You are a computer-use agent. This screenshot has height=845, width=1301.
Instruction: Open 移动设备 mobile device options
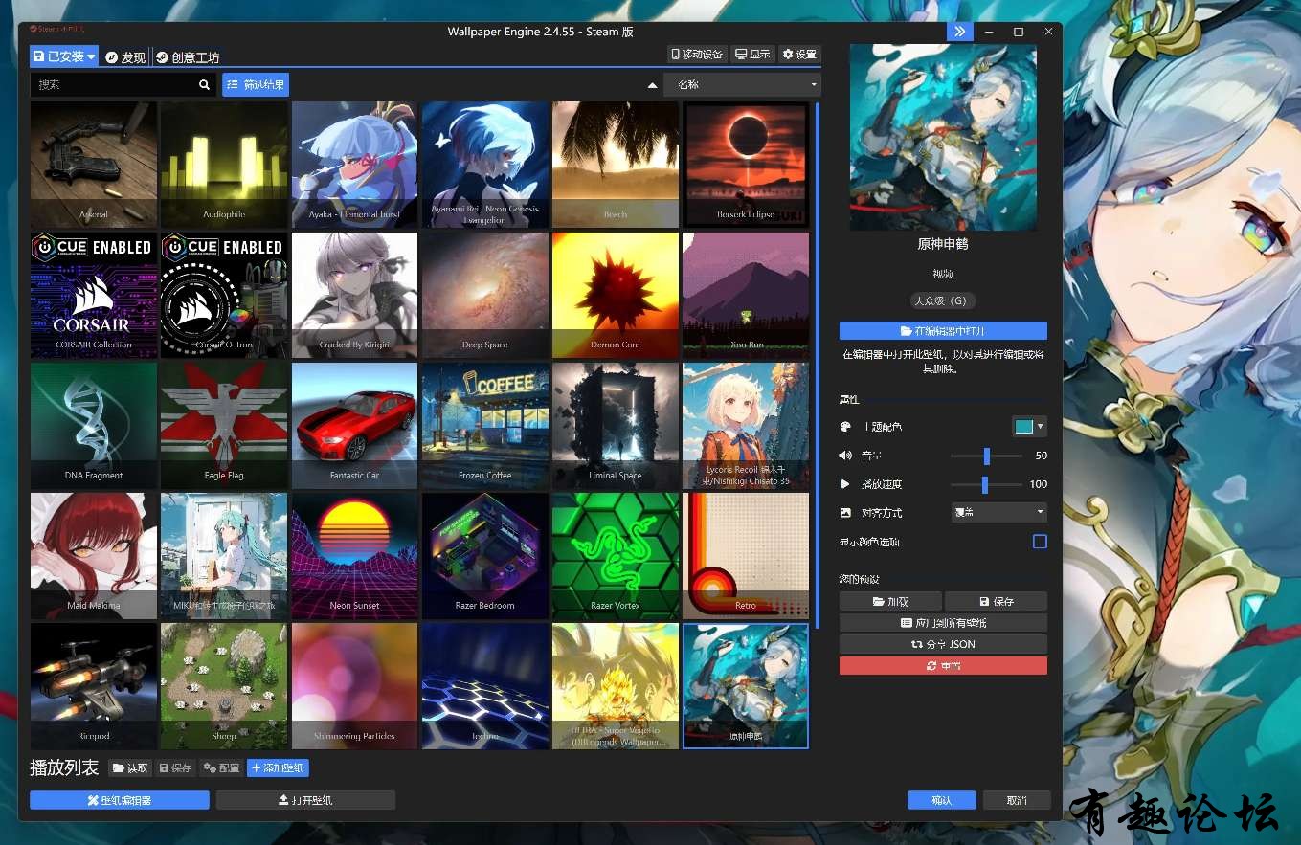point(697,55)
